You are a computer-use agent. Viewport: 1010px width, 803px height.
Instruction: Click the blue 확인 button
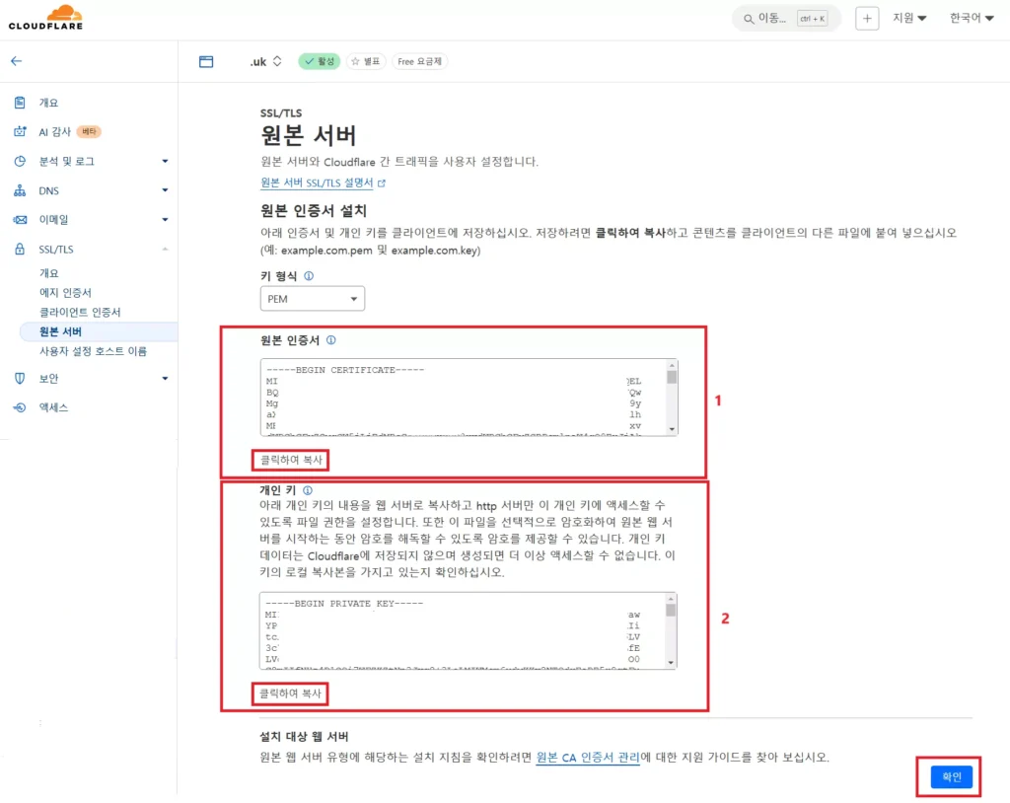click(x=951, y=776)
